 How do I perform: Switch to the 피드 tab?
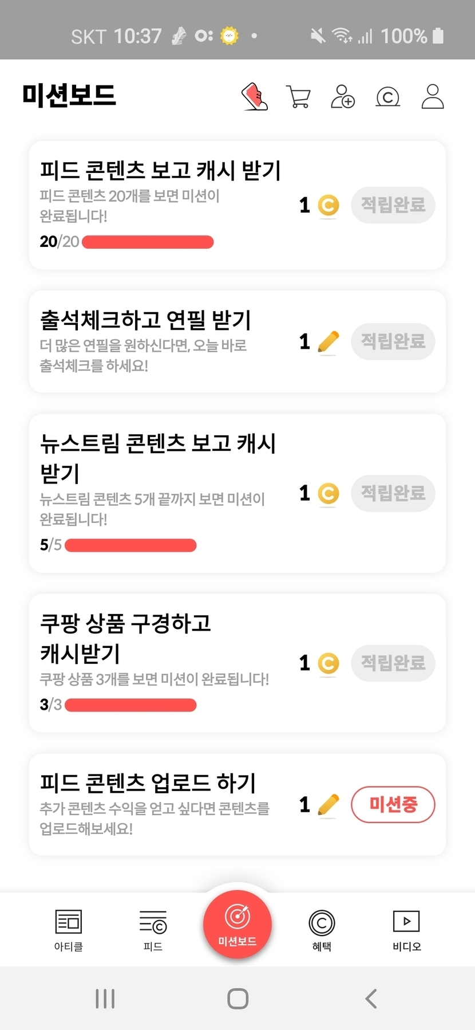[x=153, y=930]
